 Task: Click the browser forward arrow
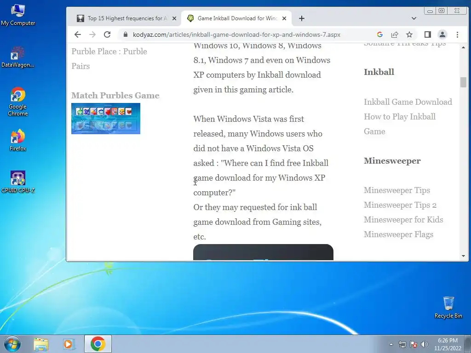click(x=92, y=34)
